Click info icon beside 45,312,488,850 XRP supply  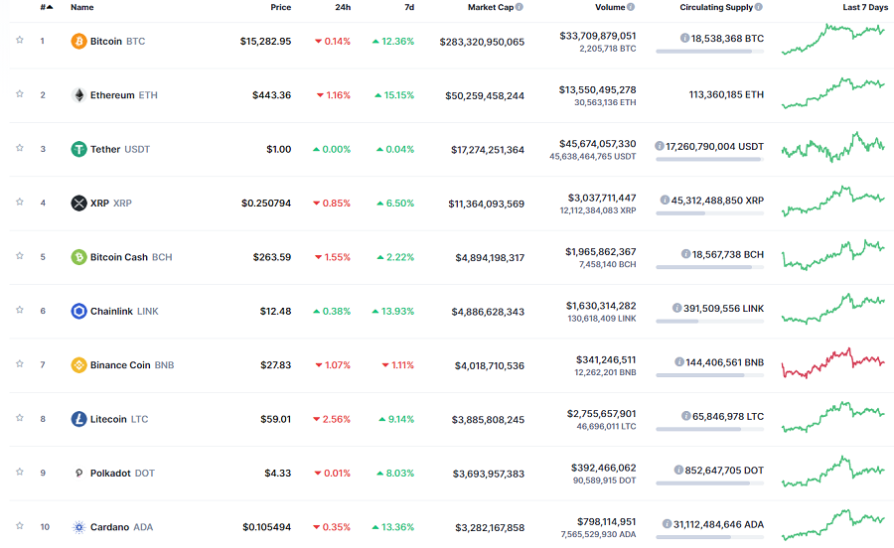[x=665, y=201]
